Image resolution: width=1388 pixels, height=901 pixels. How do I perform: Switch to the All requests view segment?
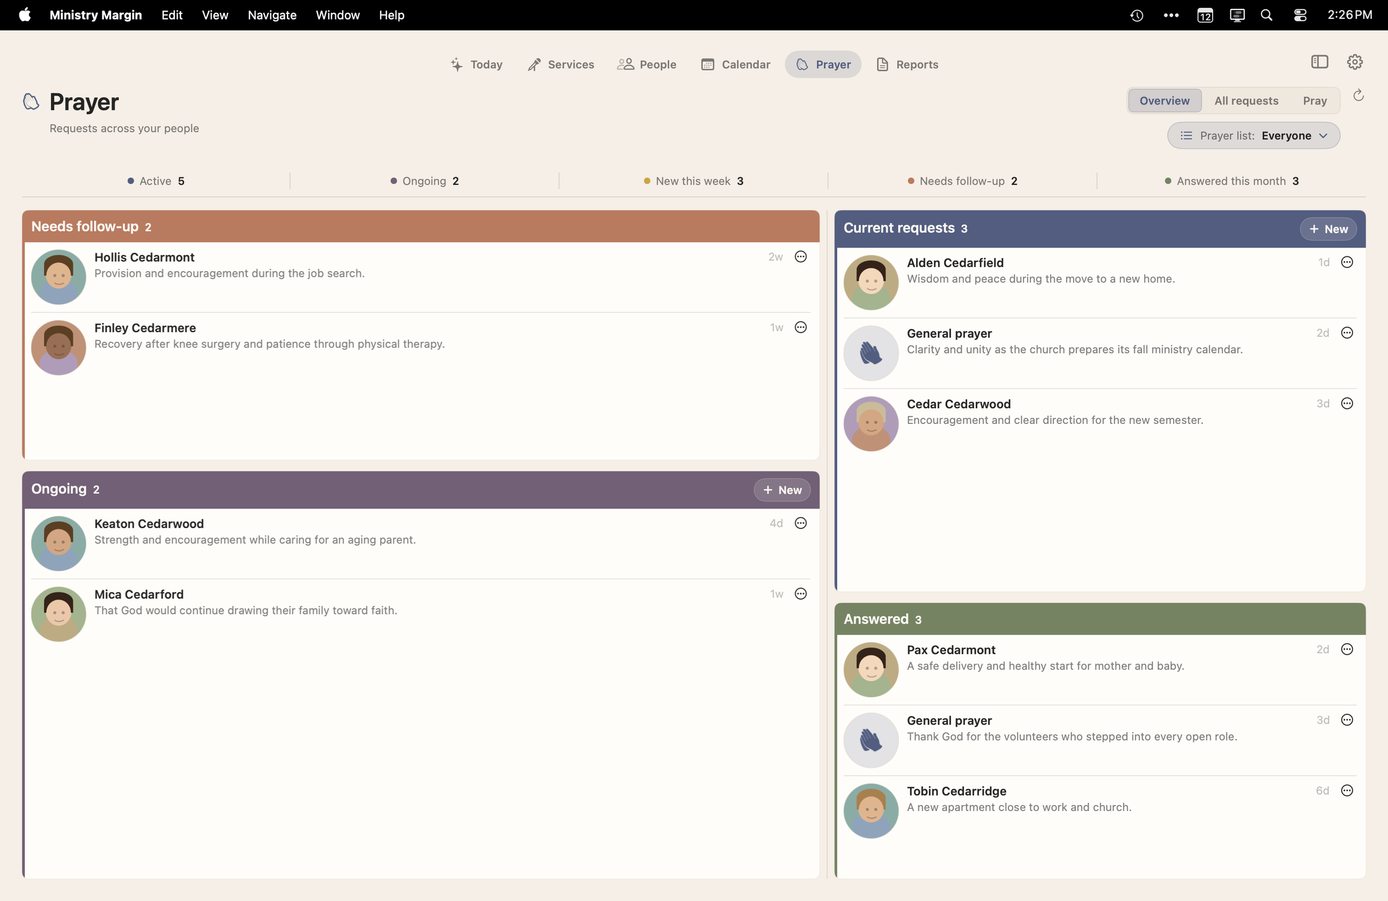coord(1246,100)
